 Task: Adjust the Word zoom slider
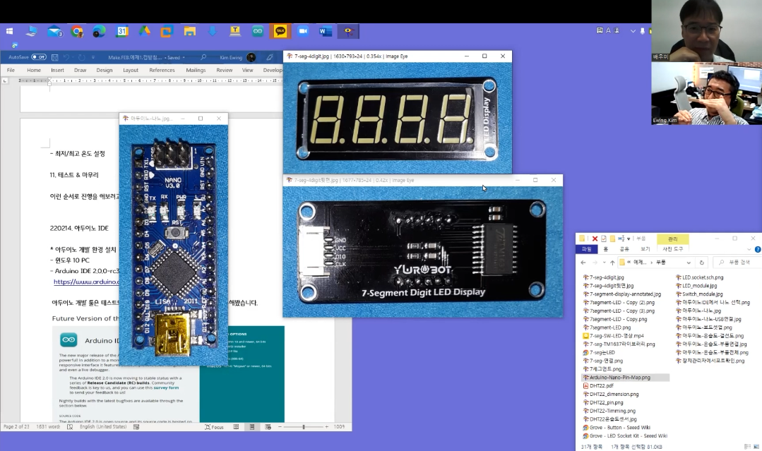tap(303, 427)
